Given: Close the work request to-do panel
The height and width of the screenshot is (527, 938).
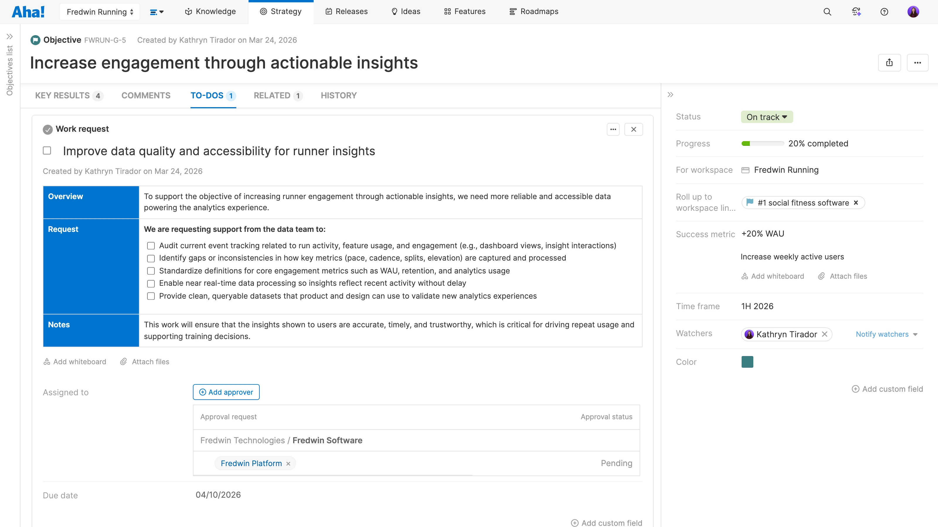Looking at the screenshot, I should click(633, 129).
